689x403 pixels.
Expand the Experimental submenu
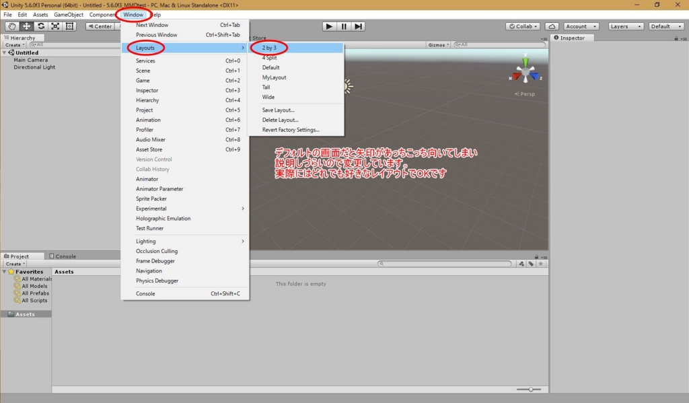(x=185, y=209)
